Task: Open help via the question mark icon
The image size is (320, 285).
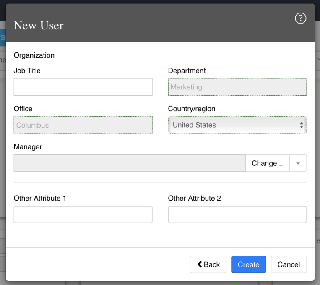Action: point(300,18)
